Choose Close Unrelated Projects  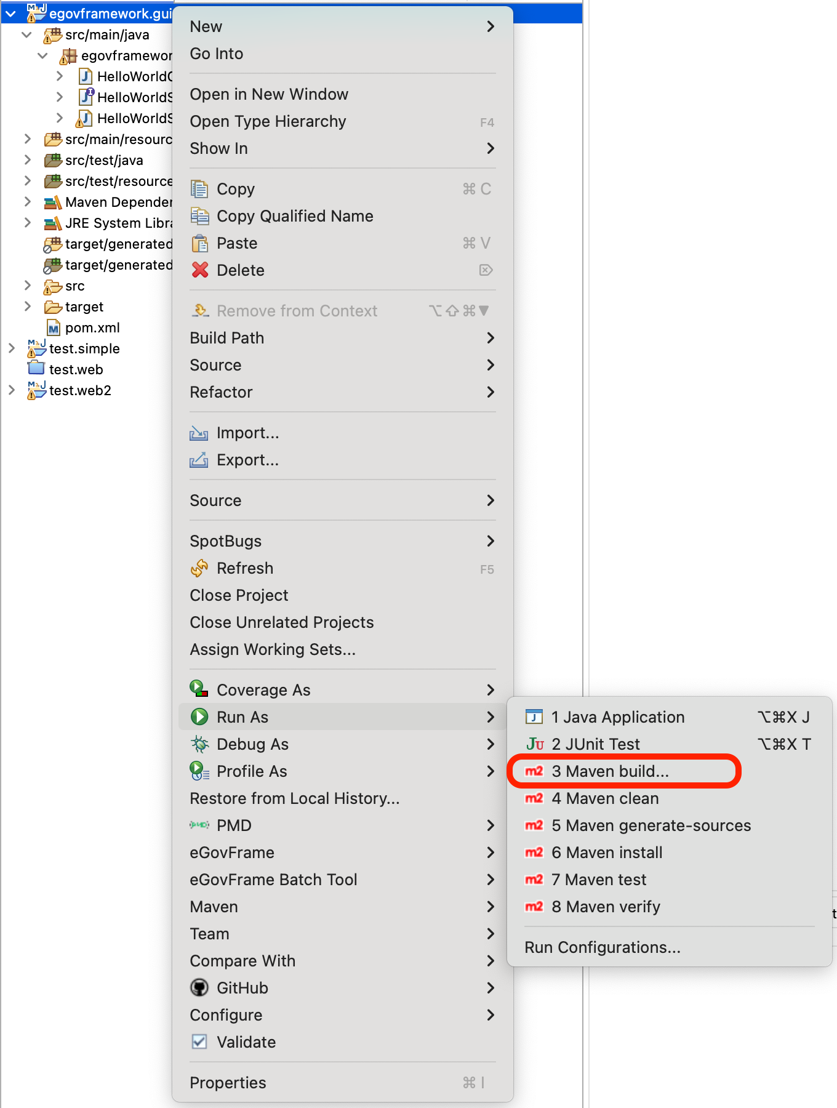click(281, 622)
